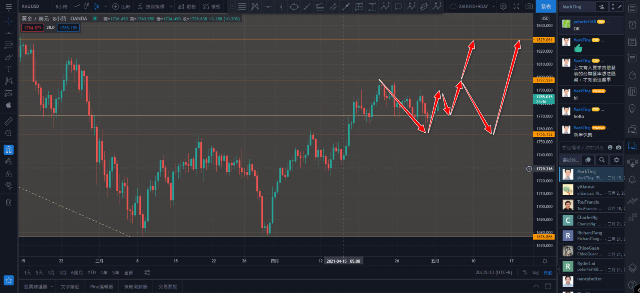
Task: Select the candlestick chart style
Action: 96,7
